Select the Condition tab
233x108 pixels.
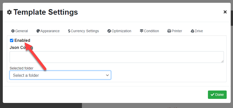149,31
